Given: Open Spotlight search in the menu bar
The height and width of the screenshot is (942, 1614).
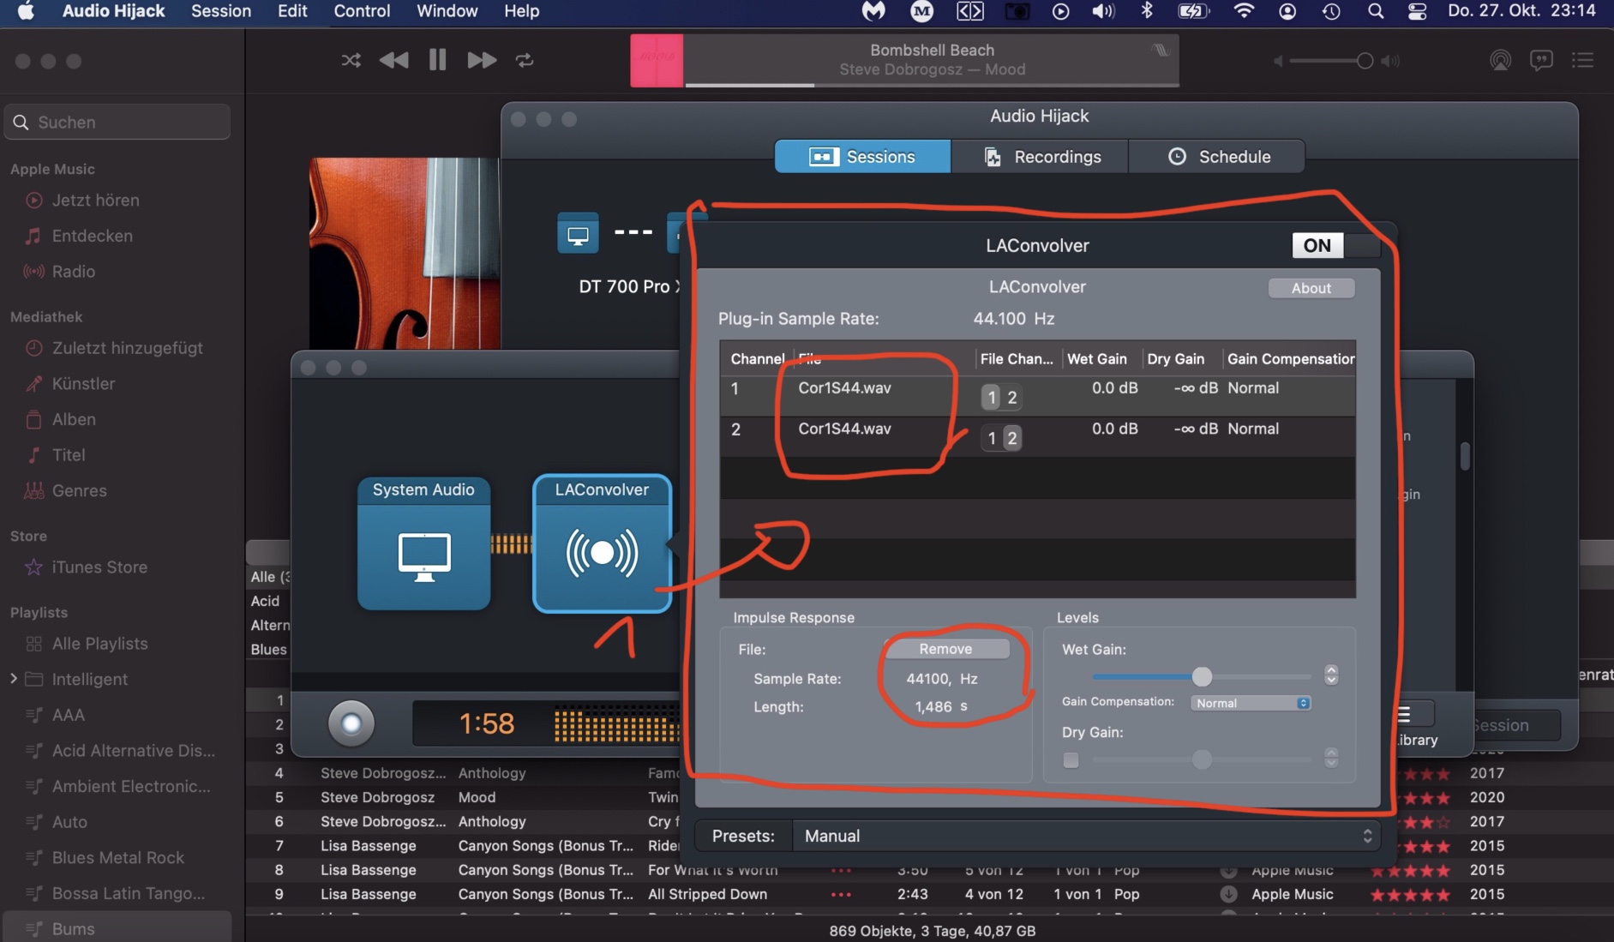Looking at the screenshot, I should 1375,11.
